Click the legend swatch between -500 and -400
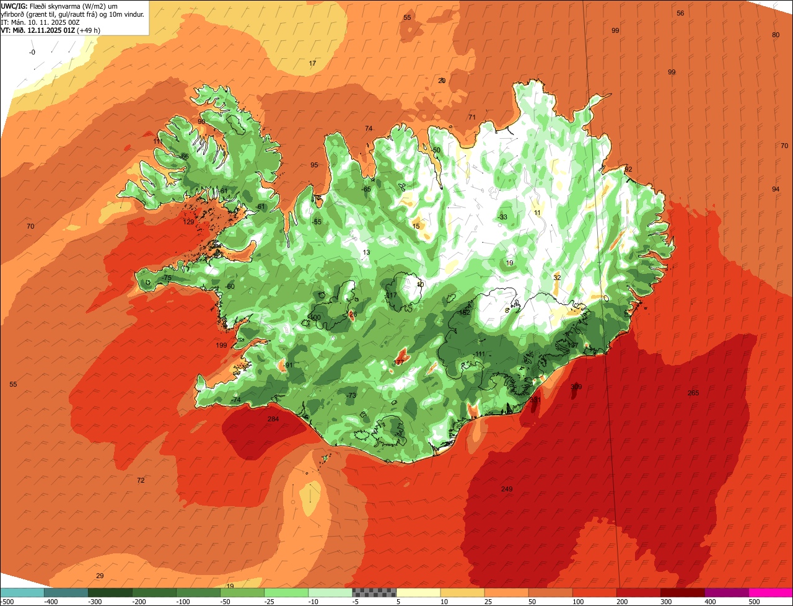 coord(22,592)
